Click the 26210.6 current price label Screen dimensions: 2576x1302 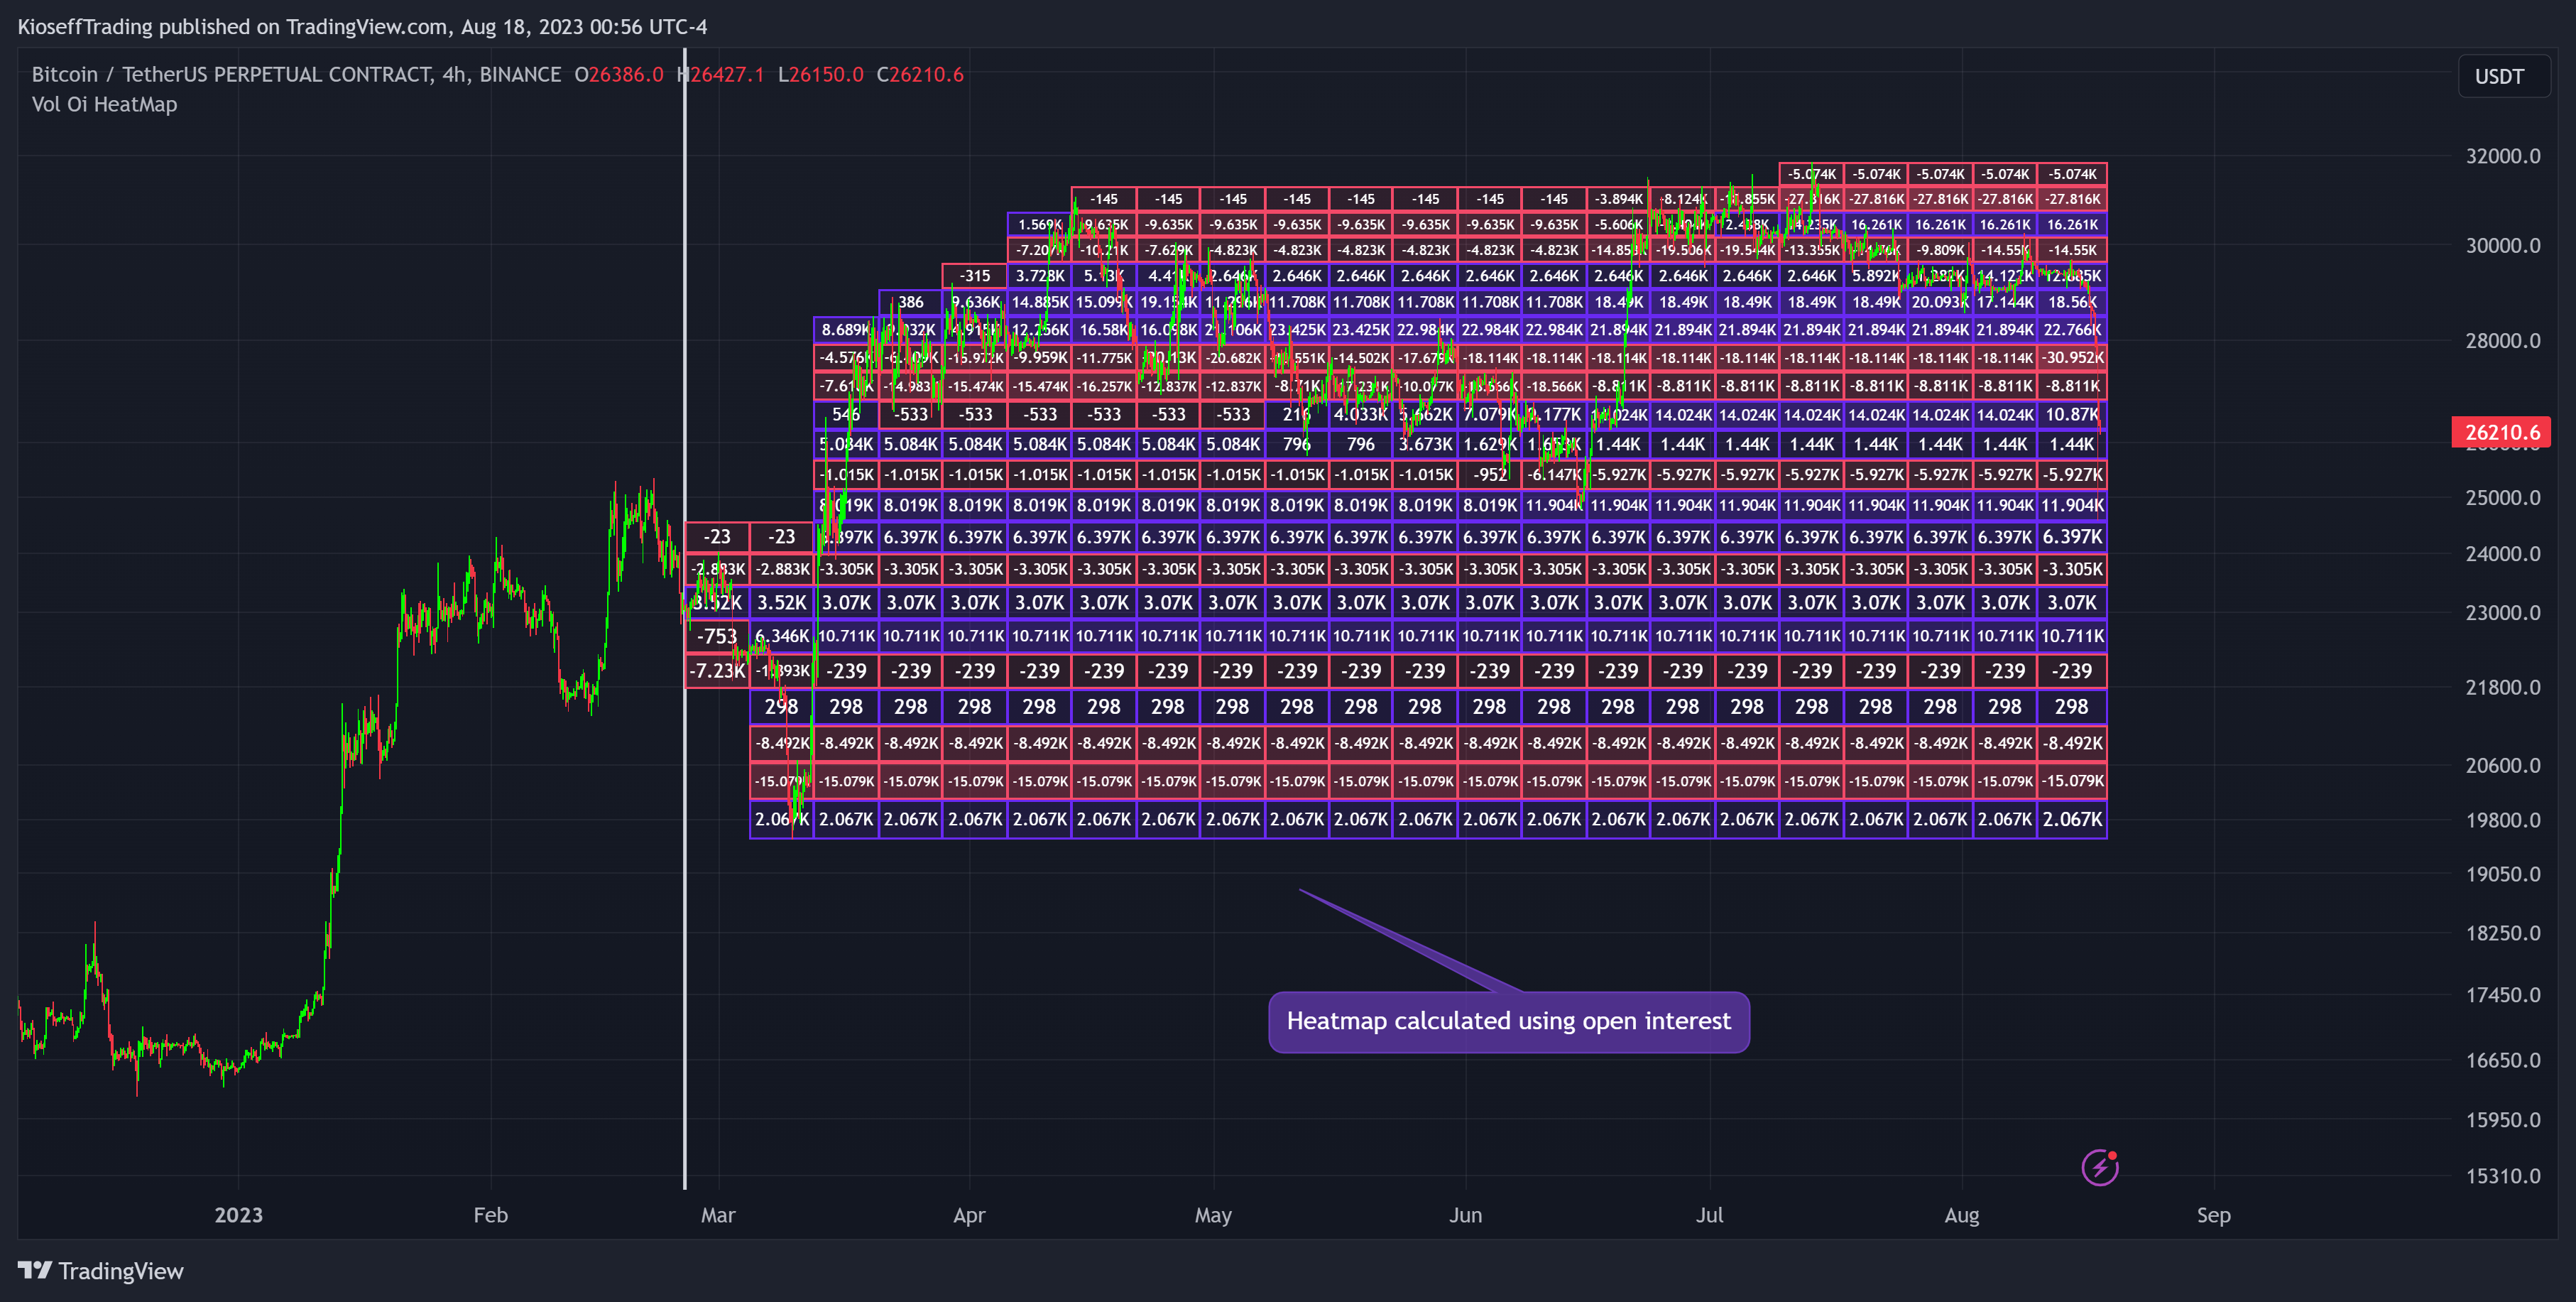click(x=2502, y=433)
